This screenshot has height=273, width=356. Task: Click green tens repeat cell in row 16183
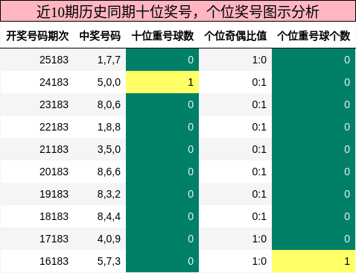[x=162, y=261]
